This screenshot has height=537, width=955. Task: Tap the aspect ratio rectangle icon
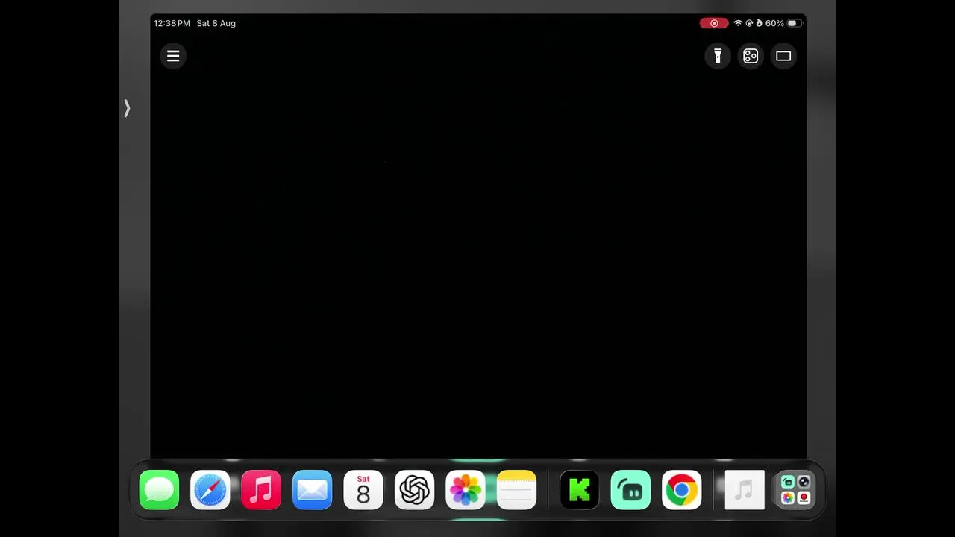[783, 56]
